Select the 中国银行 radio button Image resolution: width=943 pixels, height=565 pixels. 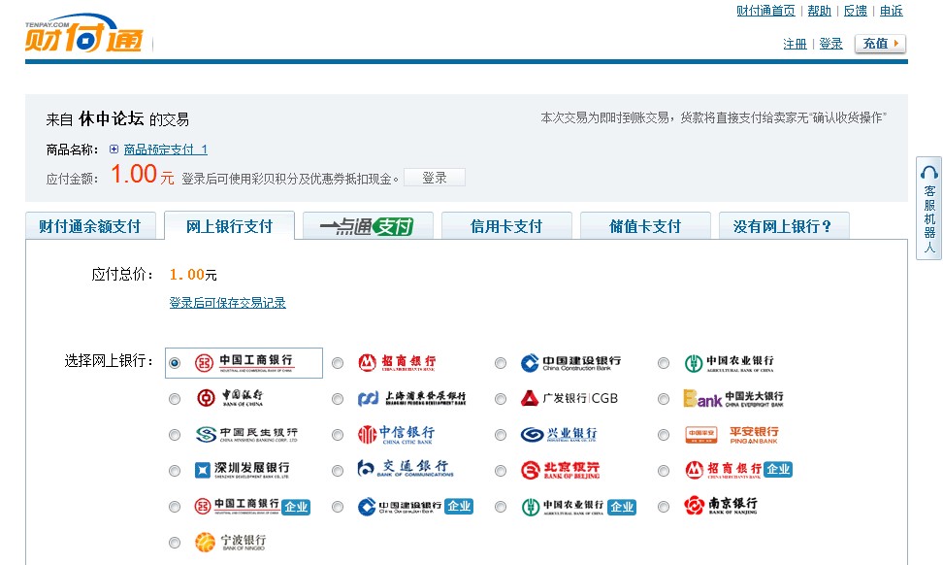175,399
